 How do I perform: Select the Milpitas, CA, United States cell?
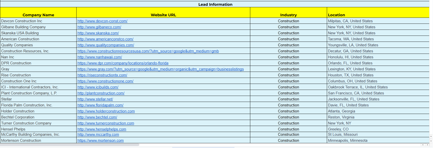[x=378, y=21]
